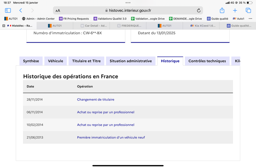This screenshot has height=168, width=256.
Task: Tap the address bar histovec.interieur.gouv.fr
Action: tap(128, 11)
